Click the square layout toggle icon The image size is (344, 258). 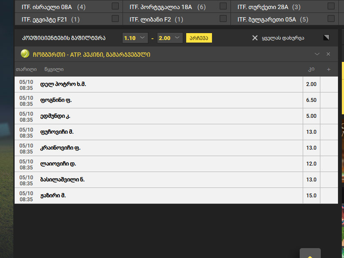326,37
